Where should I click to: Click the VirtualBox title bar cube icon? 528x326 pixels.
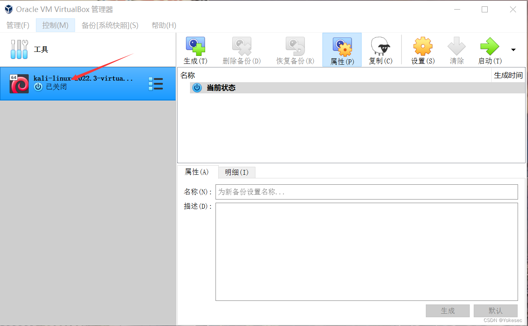[8, 9]
